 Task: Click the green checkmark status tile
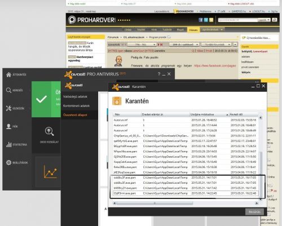pyautogui.click(x=42, y=99)
